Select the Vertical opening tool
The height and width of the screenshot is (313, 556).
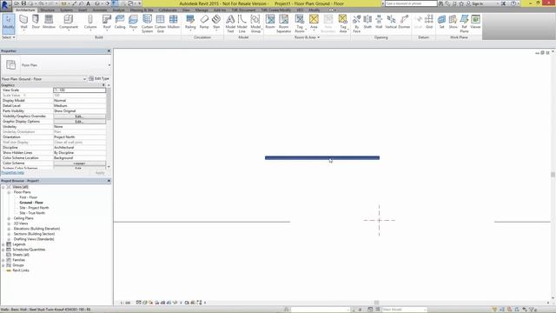pyautogui.click(x=391, y=22)
